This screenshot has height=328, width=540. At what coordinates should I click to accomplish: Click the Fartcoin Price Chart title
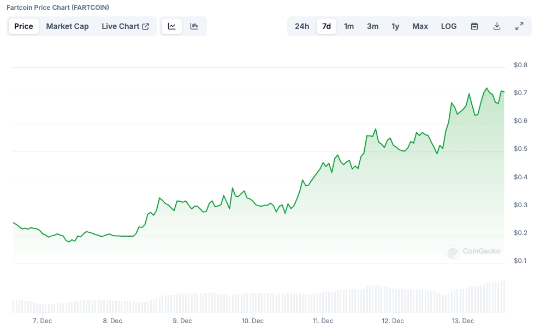pyautogui.click(x=58, y=7)
